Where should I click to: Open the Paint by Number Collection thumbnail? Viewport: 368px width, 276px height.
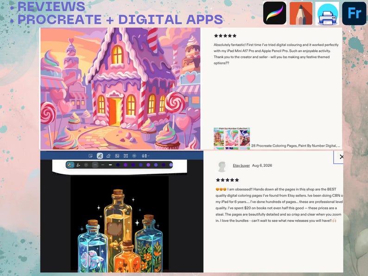coord(232,138)
